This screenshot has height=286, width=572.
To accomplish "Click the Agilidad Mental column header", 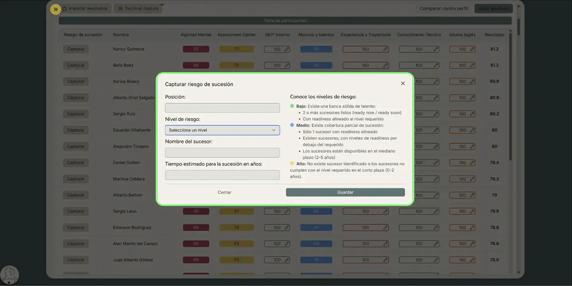I will pos(196,35).
